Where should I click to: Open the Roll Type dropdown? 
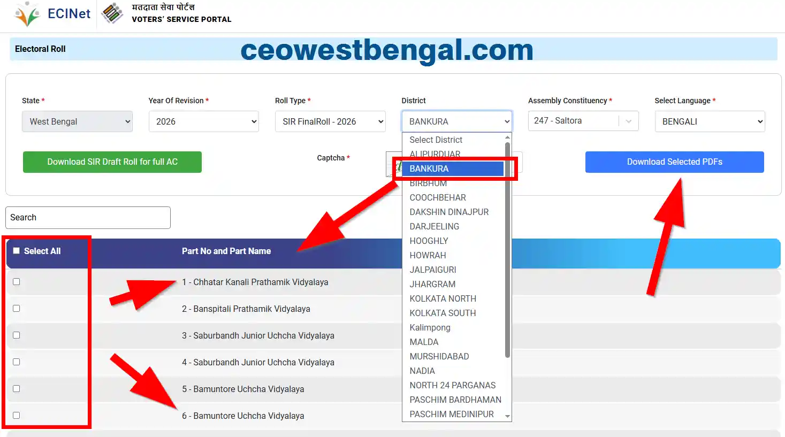click(330, 121)
